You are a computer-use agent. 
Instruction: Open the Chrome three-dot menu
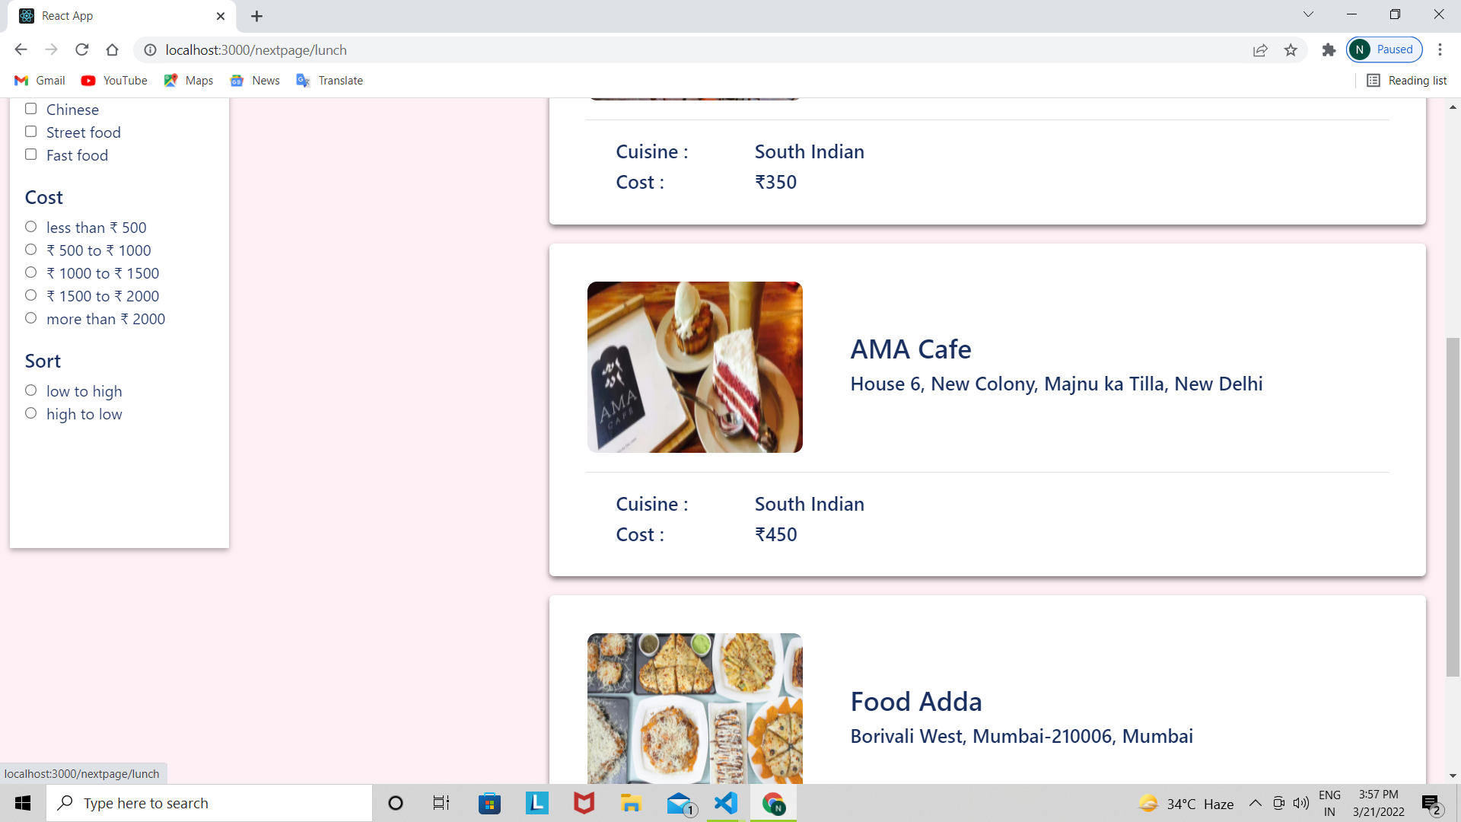[1440, 49]
